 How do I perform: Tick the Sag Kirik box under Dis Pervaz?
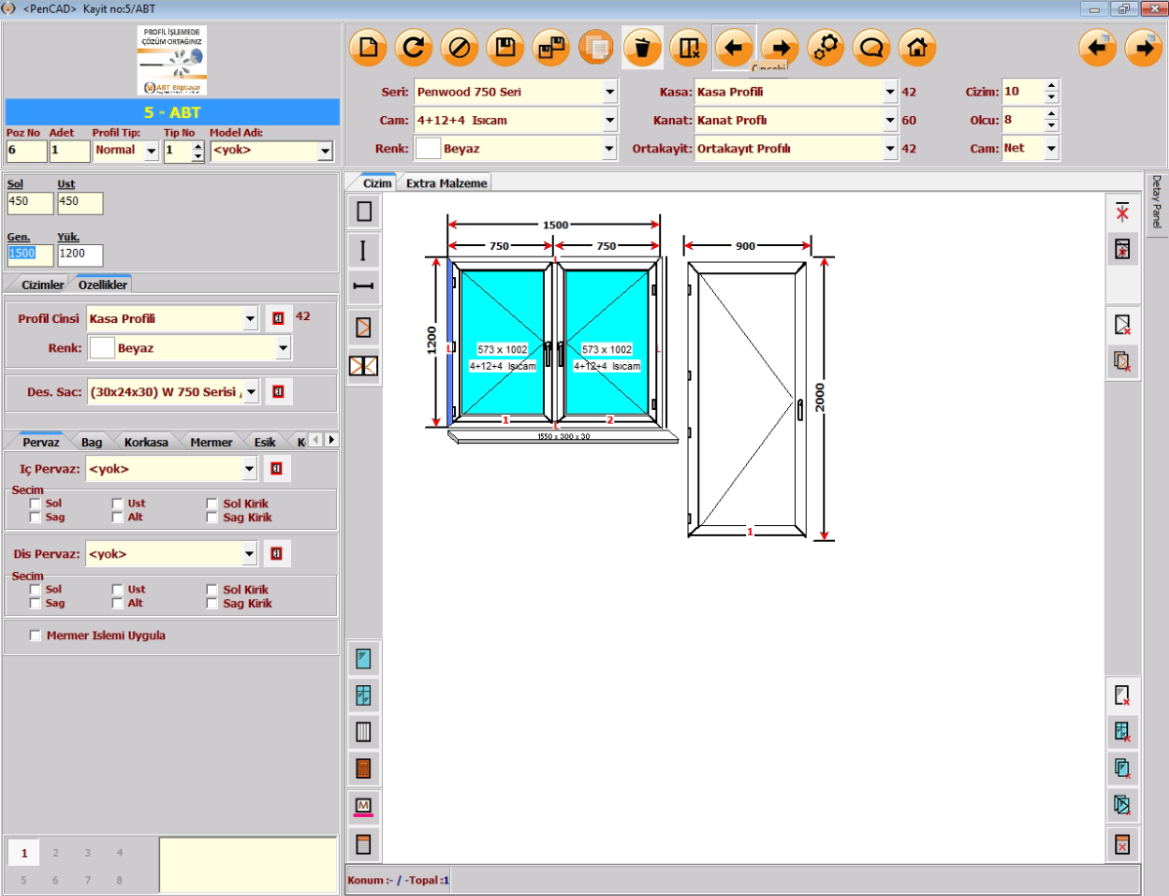(x=214, y=603)
